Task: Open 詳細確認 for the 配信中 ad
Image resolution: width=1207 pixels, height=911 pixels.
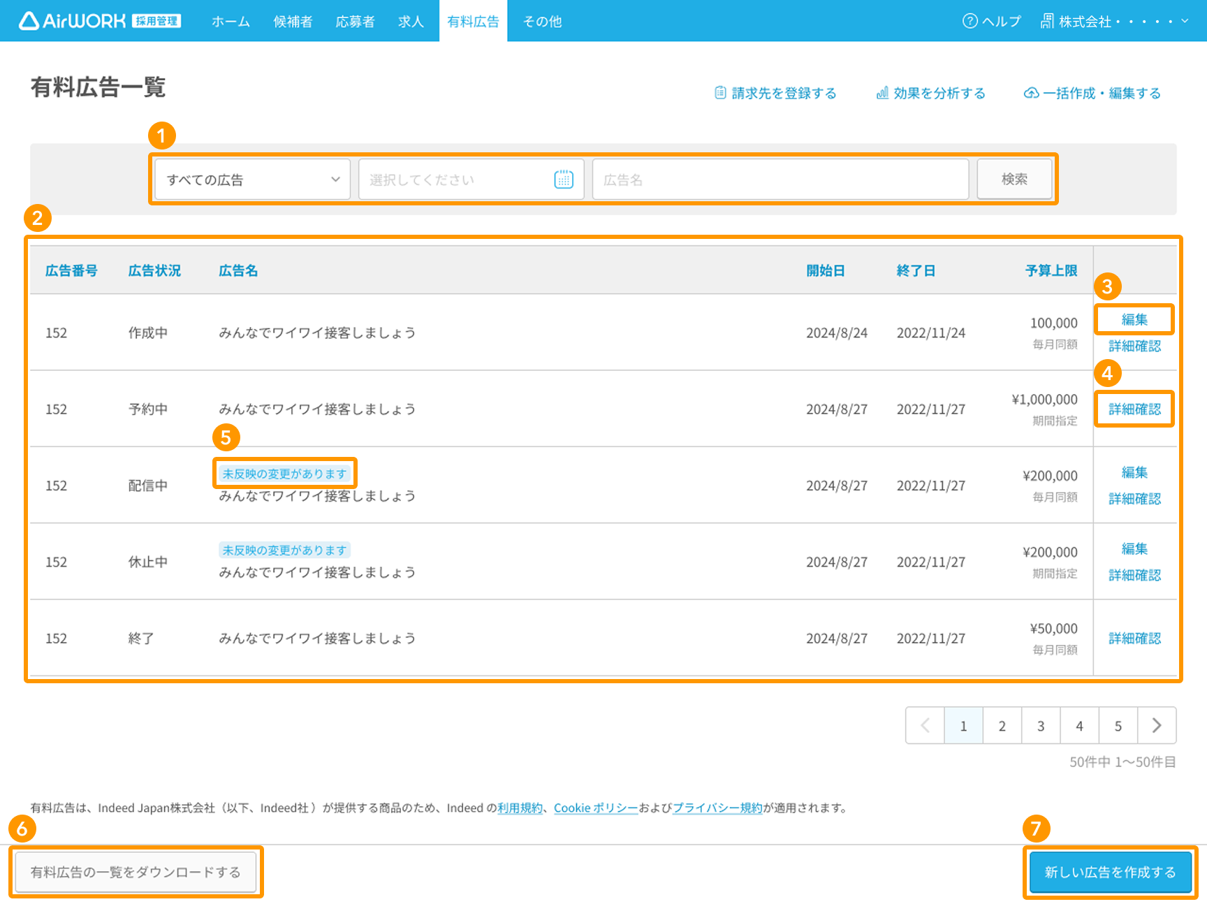Action: pos(1134,499)
